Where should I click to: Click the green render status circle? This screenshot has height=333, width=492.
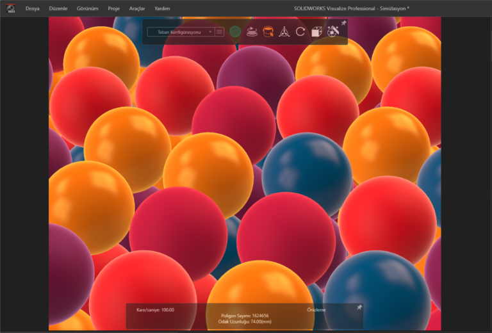click(235, 31)
